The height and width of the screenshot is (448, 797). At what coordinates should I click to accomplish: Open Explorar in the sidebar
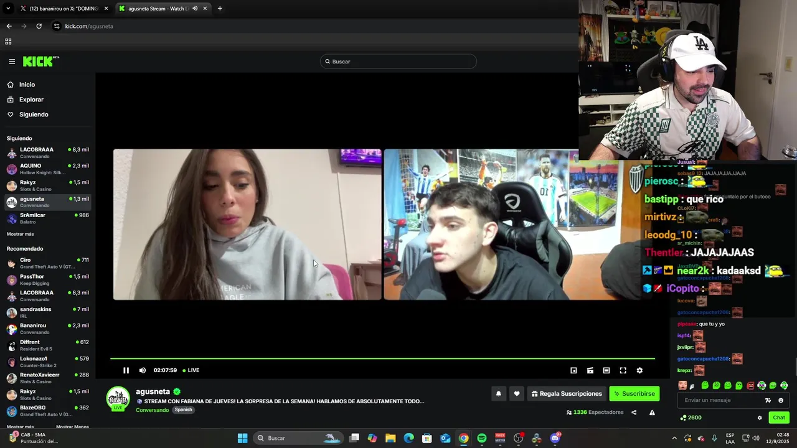click(31, 100)
